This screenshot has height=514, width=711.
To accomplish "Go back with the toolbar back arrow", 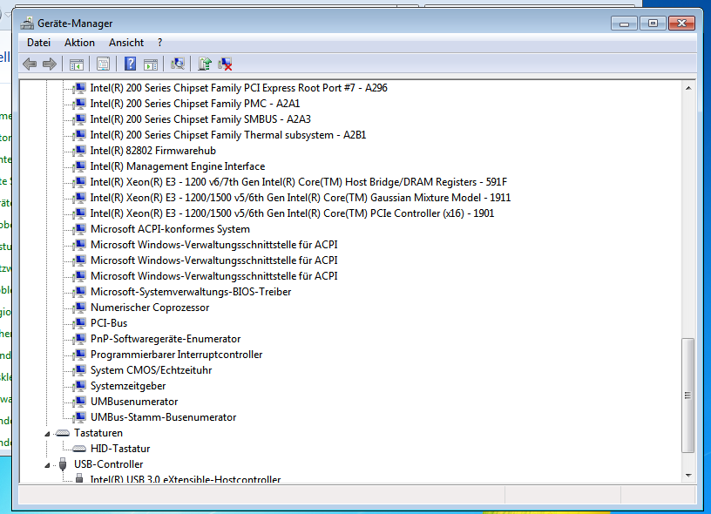I will [x=30, y=64].
